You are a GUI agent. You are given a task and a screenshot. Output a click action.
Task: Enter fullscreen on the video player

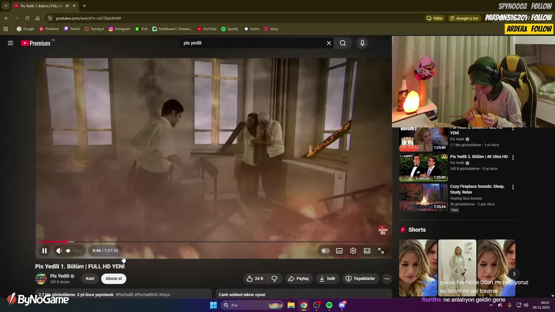381,250
